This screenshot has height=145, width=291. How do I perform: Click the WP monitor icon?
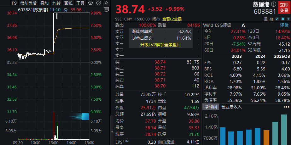(106, 9)
